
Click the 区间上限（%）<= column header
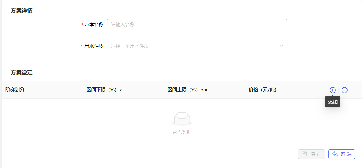[x=187, y=90]
